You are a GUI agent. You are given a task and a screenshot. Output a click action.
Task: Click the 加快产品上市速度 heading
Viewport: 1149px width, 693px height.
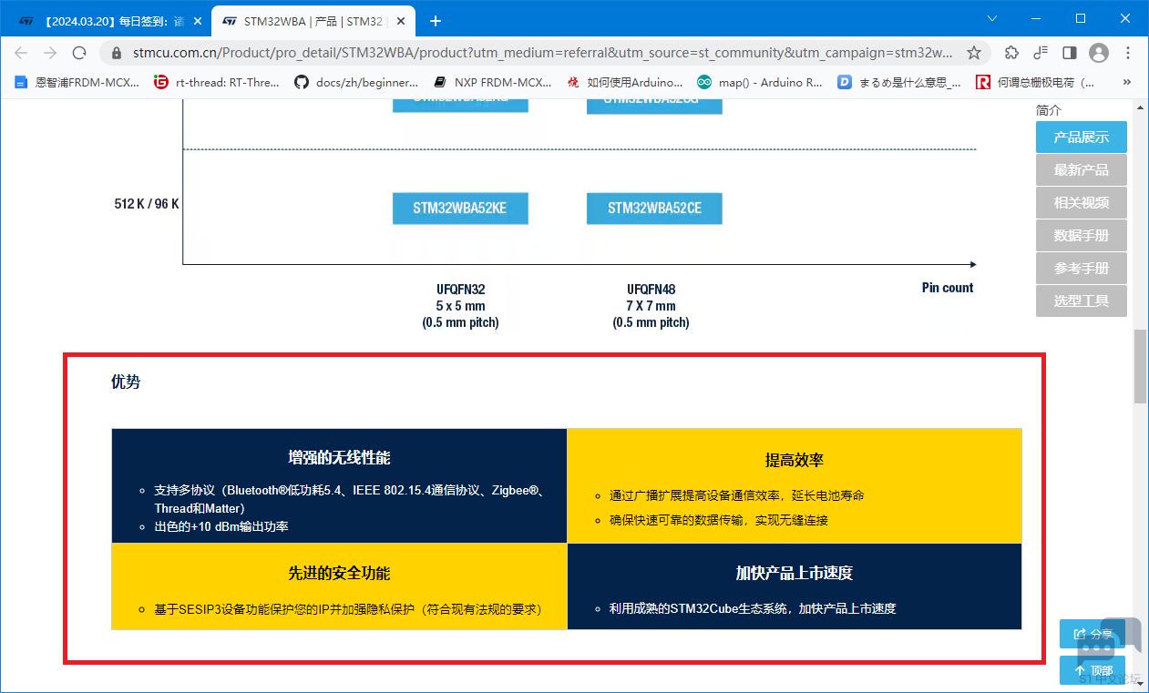coord(795,573)
